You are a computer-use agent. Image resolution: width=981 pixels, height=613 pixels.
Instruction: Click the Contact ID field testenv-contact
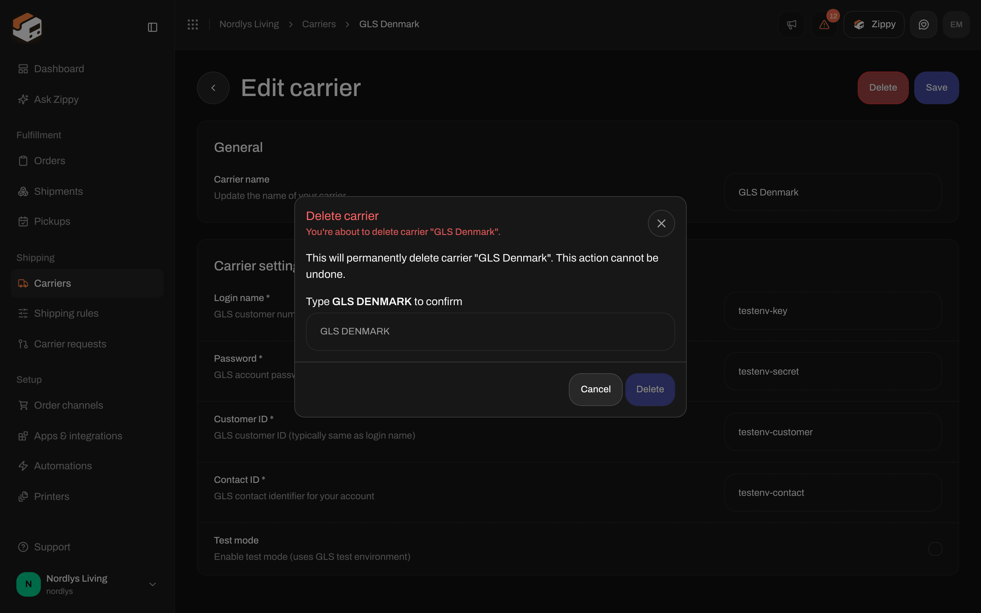point(833,492)
